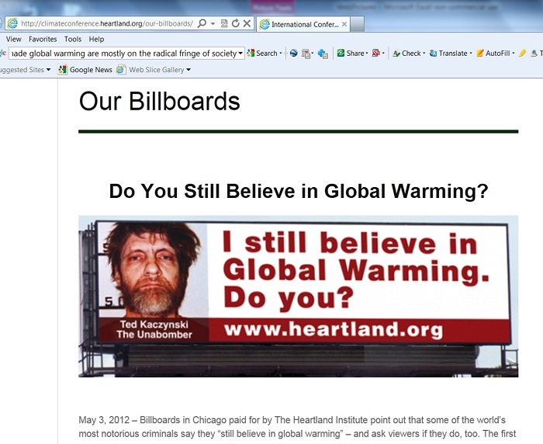Expand the Check dropdown arrow
The width and height of the screenshot is (543, 444).
pyautogui.click(x=424, y=54)
